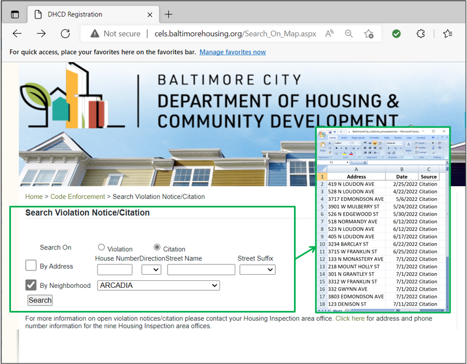This screenshot has width=467, height=364.
Task: Click the tab actions menu icon
Action: (15, 14)
